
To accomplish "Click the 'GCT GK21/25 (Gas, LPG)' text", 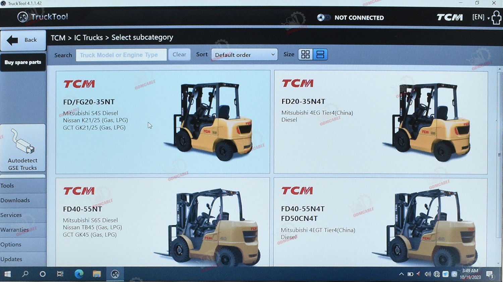I will coord(94,127).
